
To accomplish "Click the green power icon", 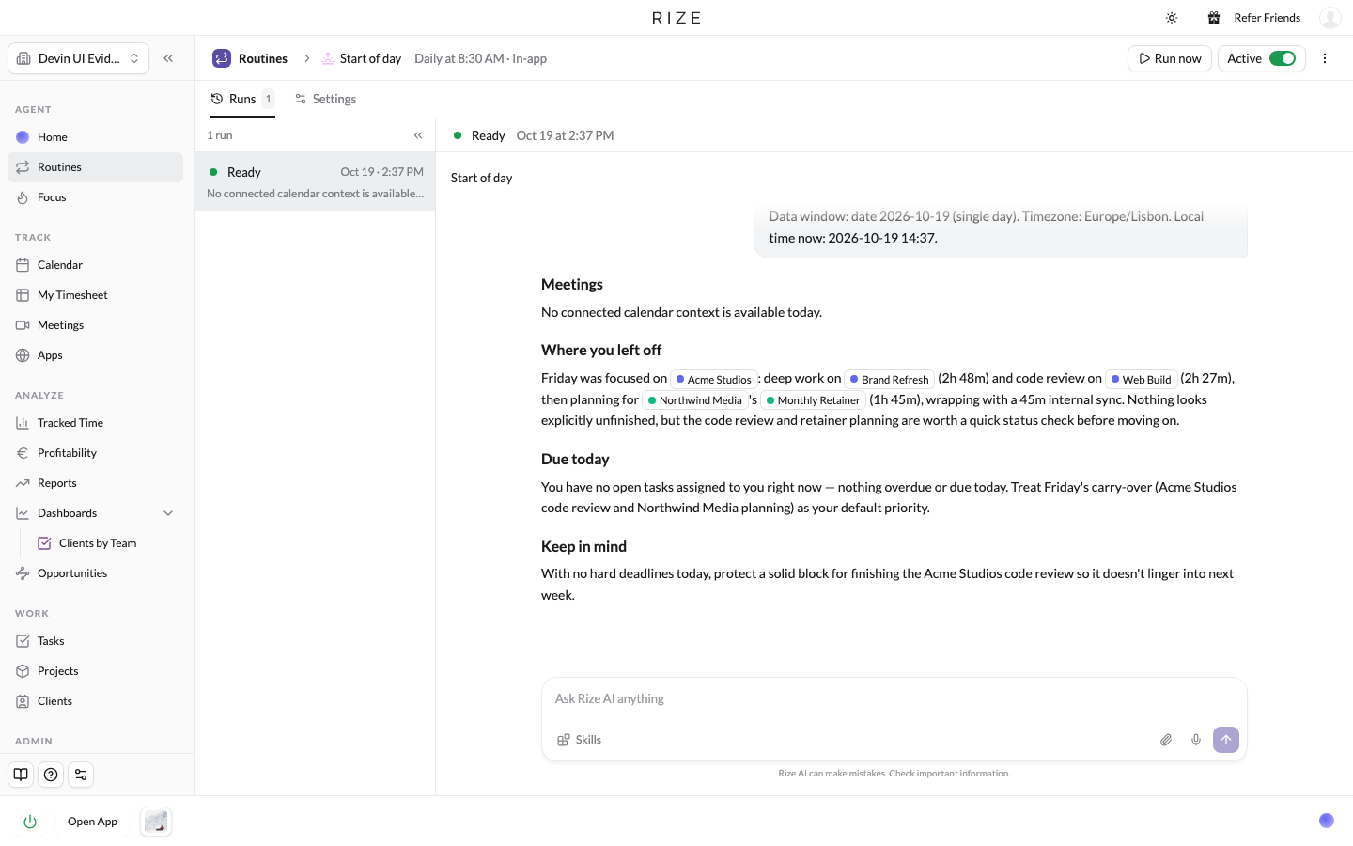I will pos(30,822).
